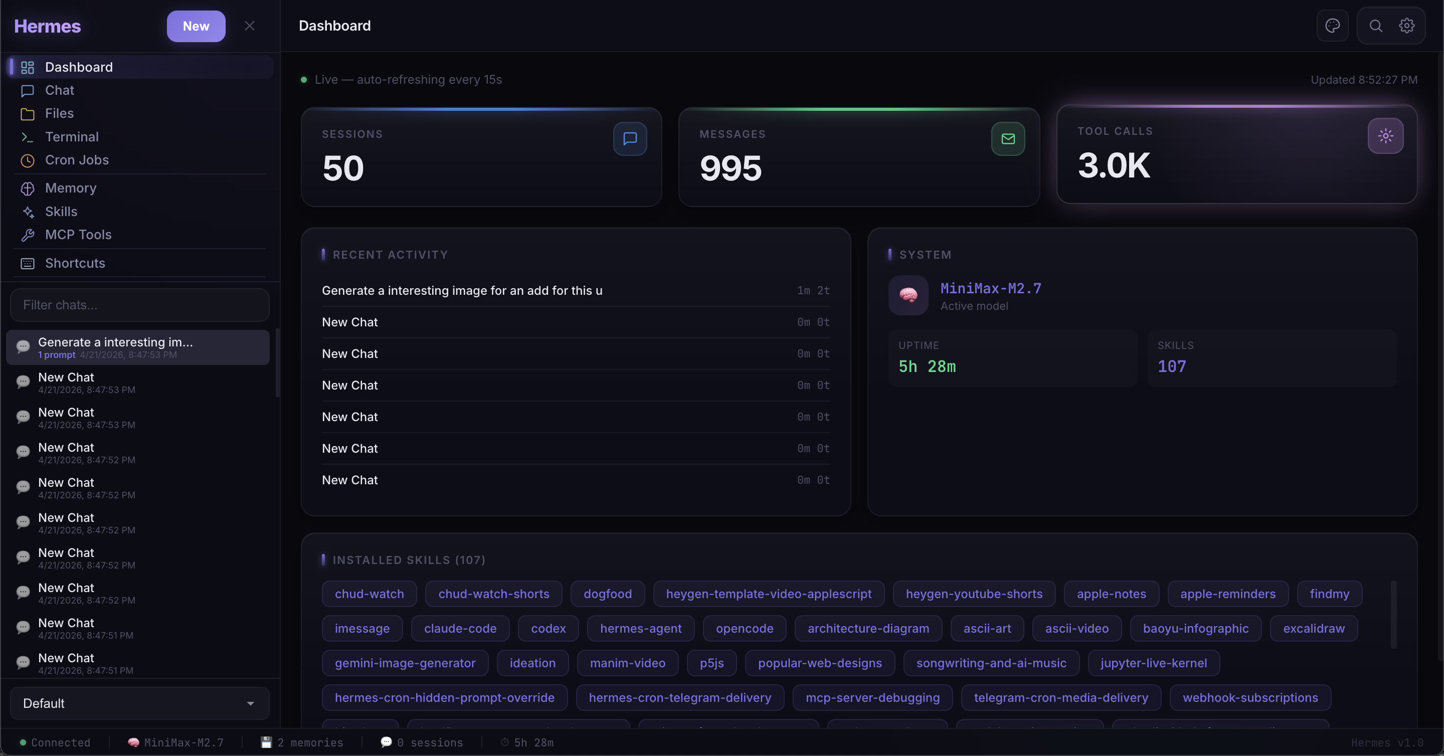Open the Terminal sidebar item
This screenshot has width=1444, height=756.
click(x=72, y=137)
